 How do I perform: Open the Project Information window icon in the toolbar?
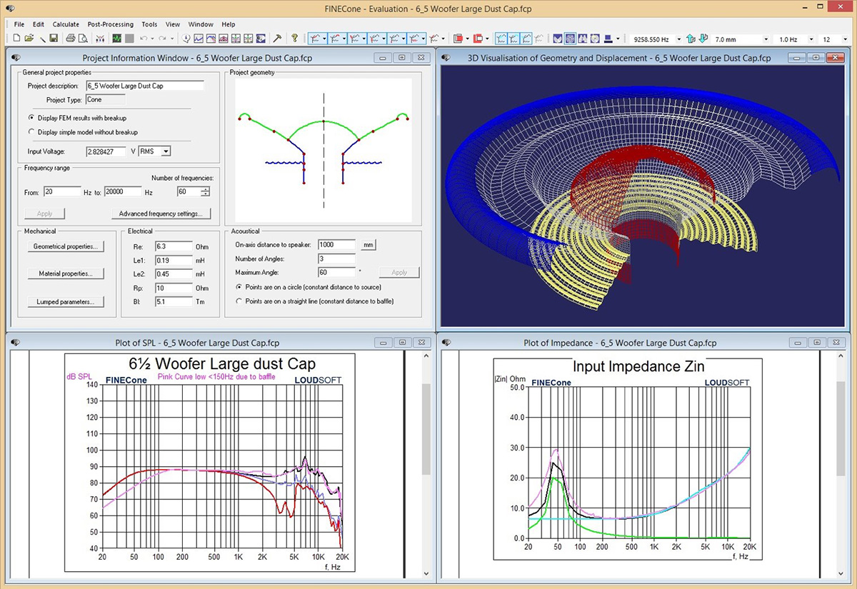185,38
